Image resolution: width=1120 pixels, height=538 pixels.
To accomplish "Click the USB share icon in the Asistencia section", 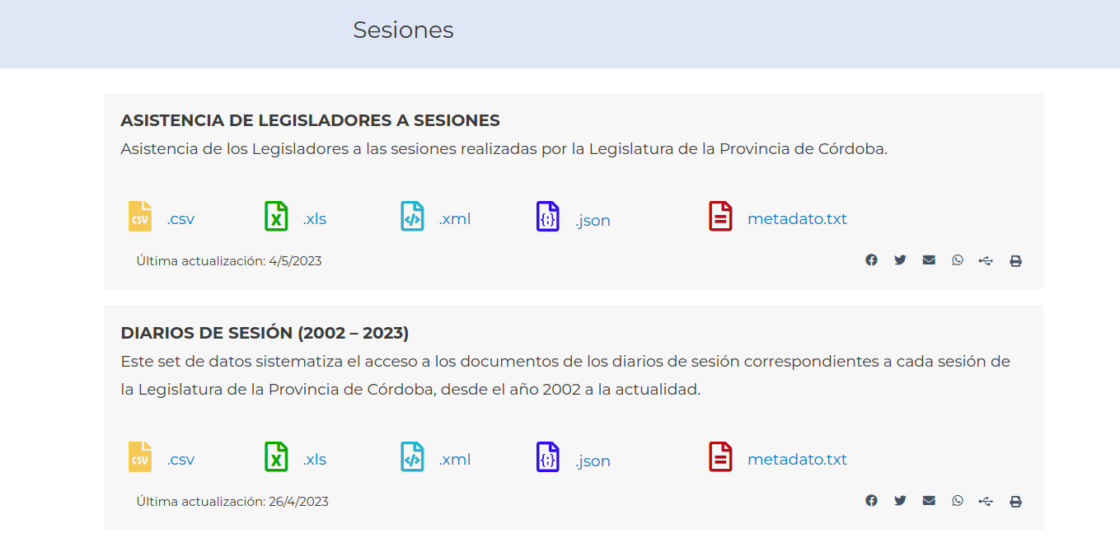I will [x=986, y=261].
